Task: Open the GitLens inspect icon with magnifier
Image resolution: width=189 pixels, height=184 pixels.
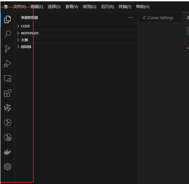Action: point(8,137)
